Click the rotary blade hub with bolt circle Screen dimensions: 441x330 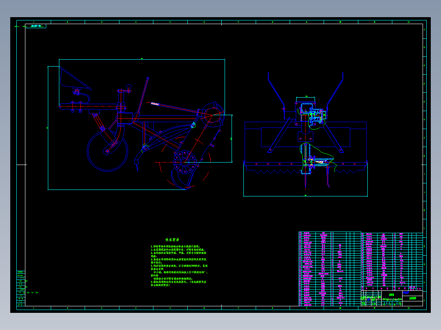coord(185,162)
